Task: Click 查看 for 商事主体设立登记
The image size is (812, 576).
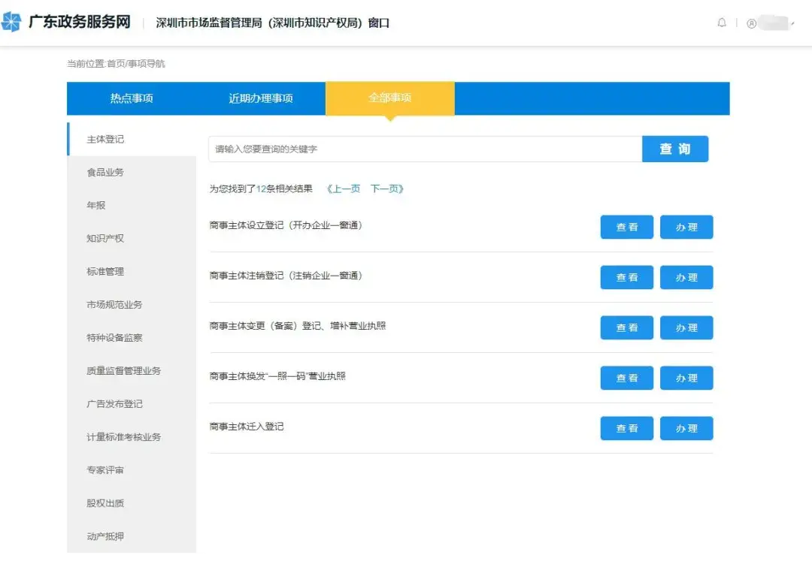Action: 626,227
